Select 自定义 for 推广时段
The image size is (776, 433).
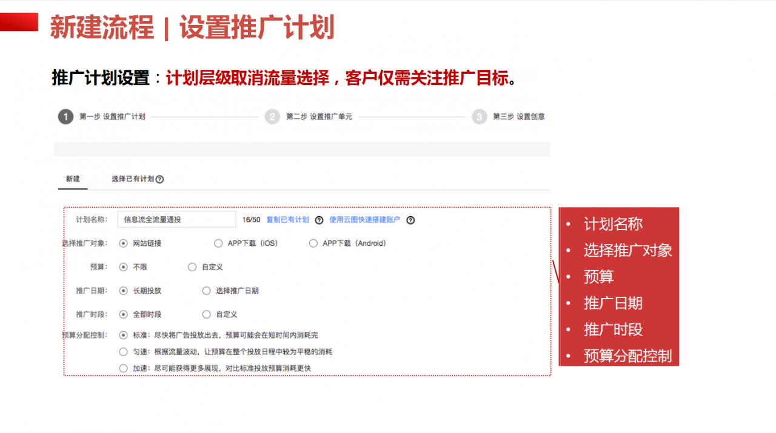[207, 314]
